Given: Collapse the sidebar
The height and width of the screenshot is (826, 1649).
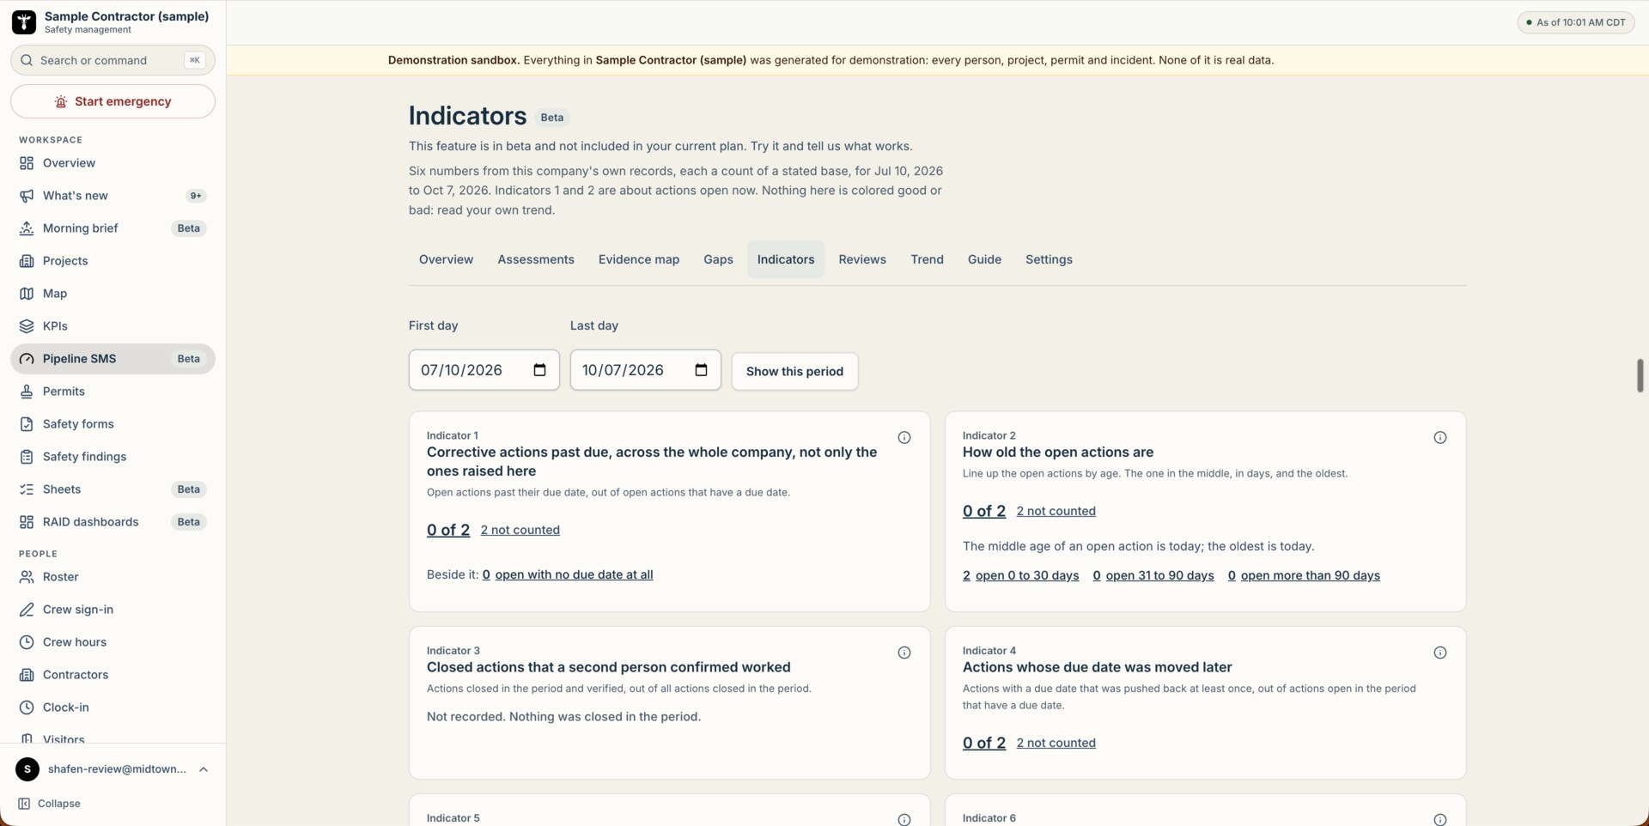Looking at the screenshot, I should pos(50,804).
